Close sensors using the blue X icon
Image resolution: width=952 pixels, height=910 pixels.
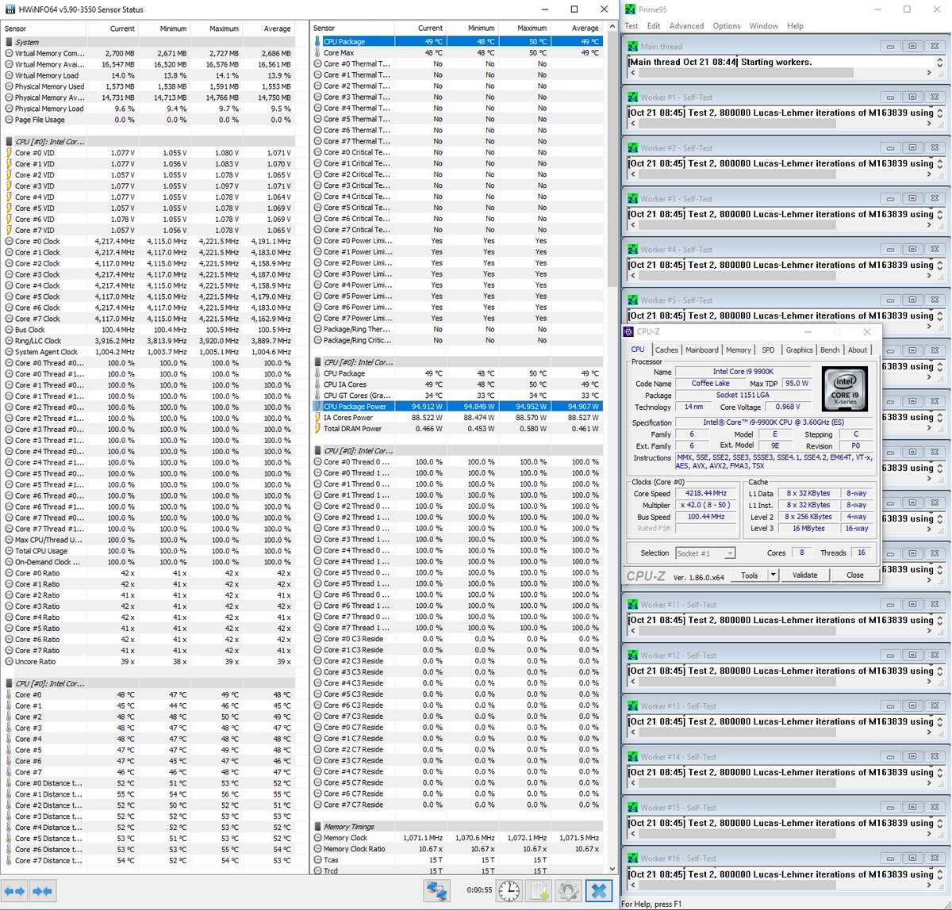pos(598,890)
